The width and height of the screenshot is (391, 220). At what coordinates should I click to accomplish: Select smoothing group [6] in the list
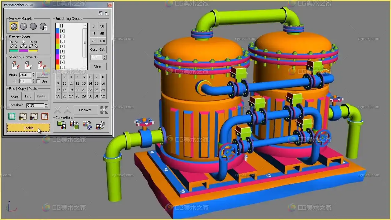69,57
